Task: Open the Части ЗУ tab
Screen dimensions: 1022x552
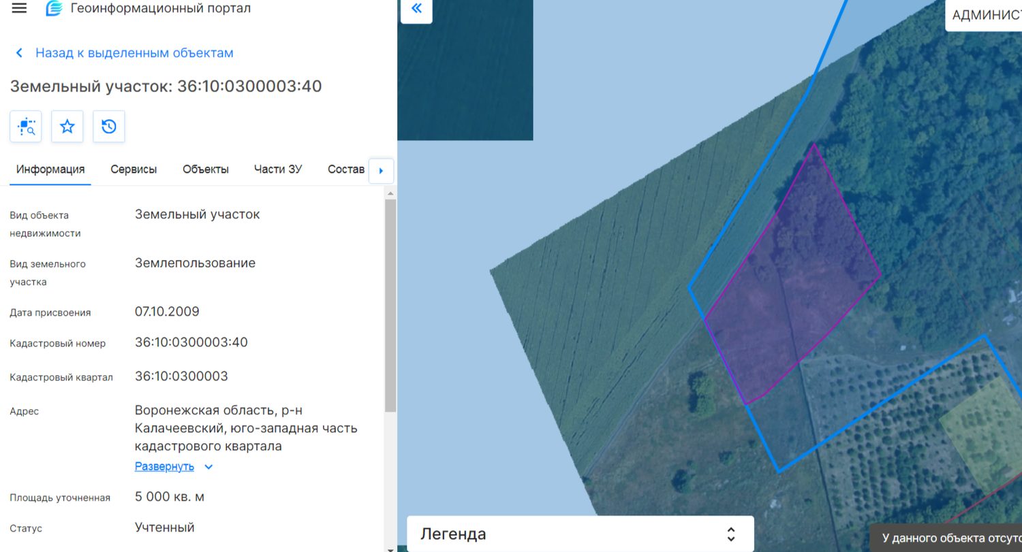Action: pyautogui.click(x=278, y=169)
